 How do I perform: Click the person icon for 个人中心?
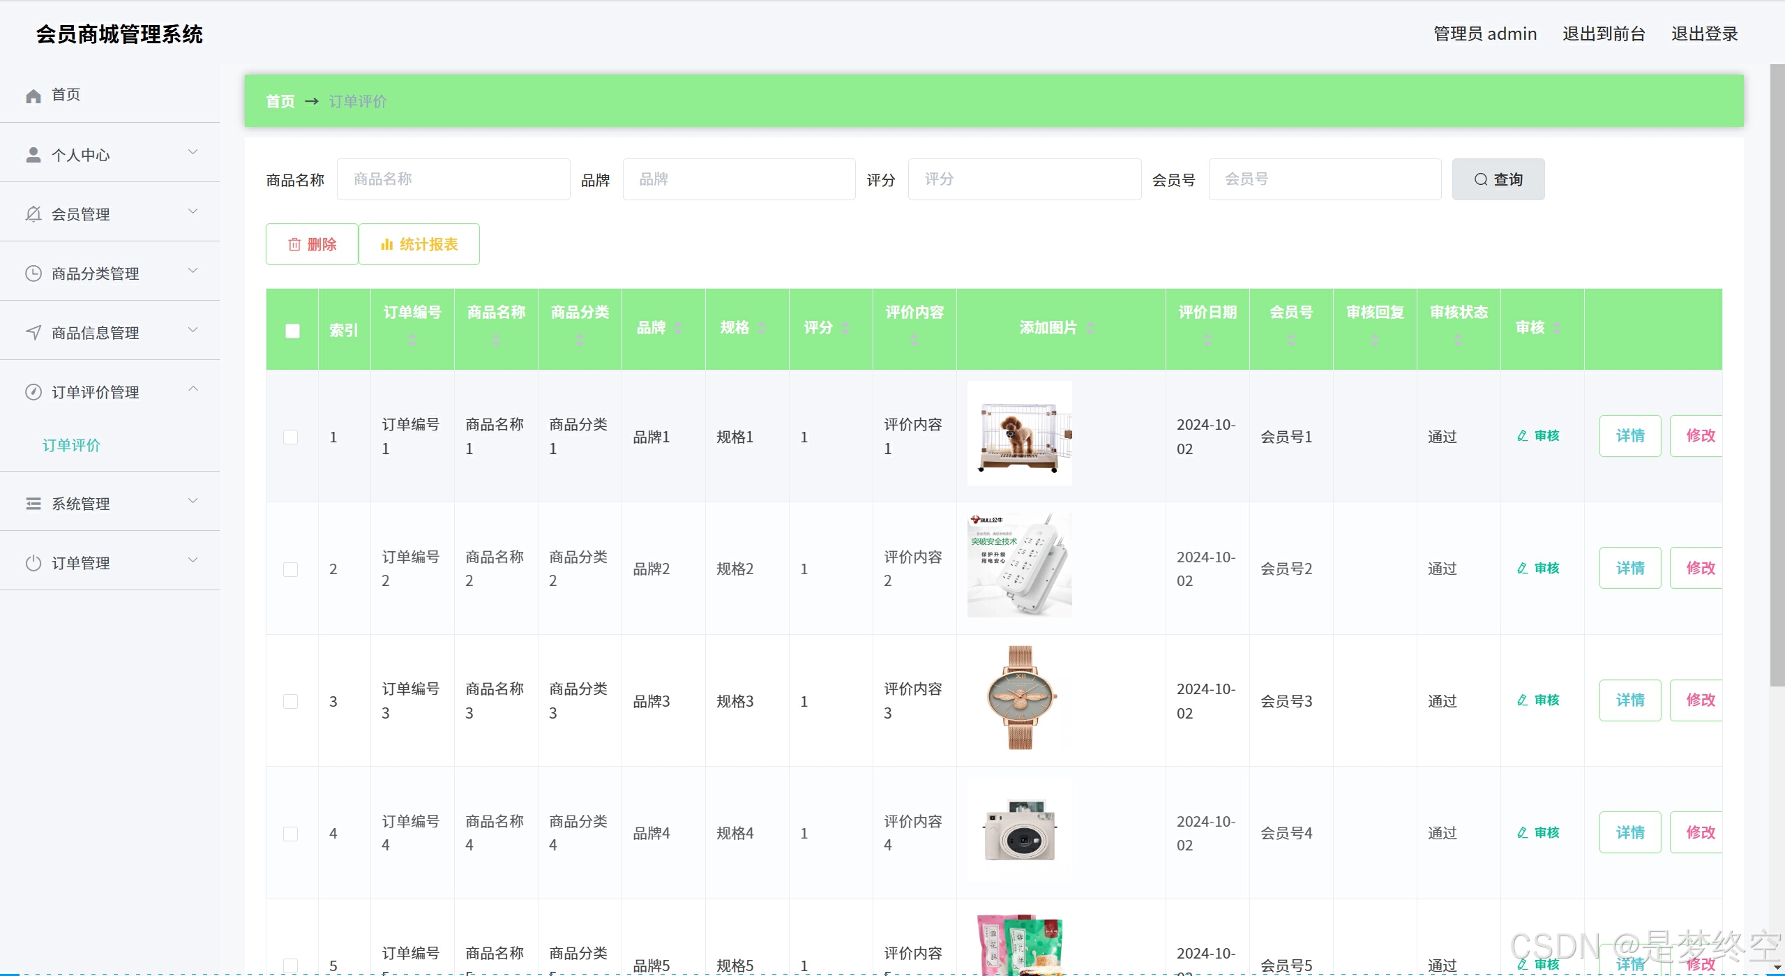click(x=33, y=155)
